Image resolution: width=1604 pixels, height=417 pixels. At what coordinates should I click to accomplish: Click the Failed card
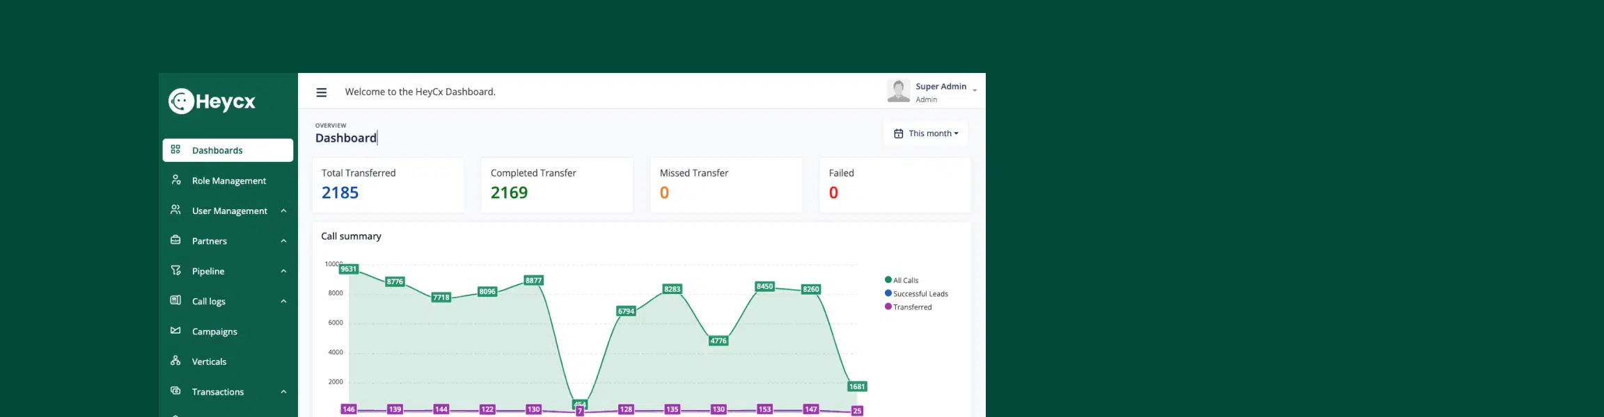point(895,185)
